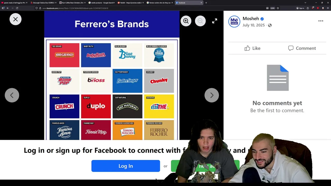Open the post options three-dot menu
The image size is (331, 186).
tap(321, 21)
